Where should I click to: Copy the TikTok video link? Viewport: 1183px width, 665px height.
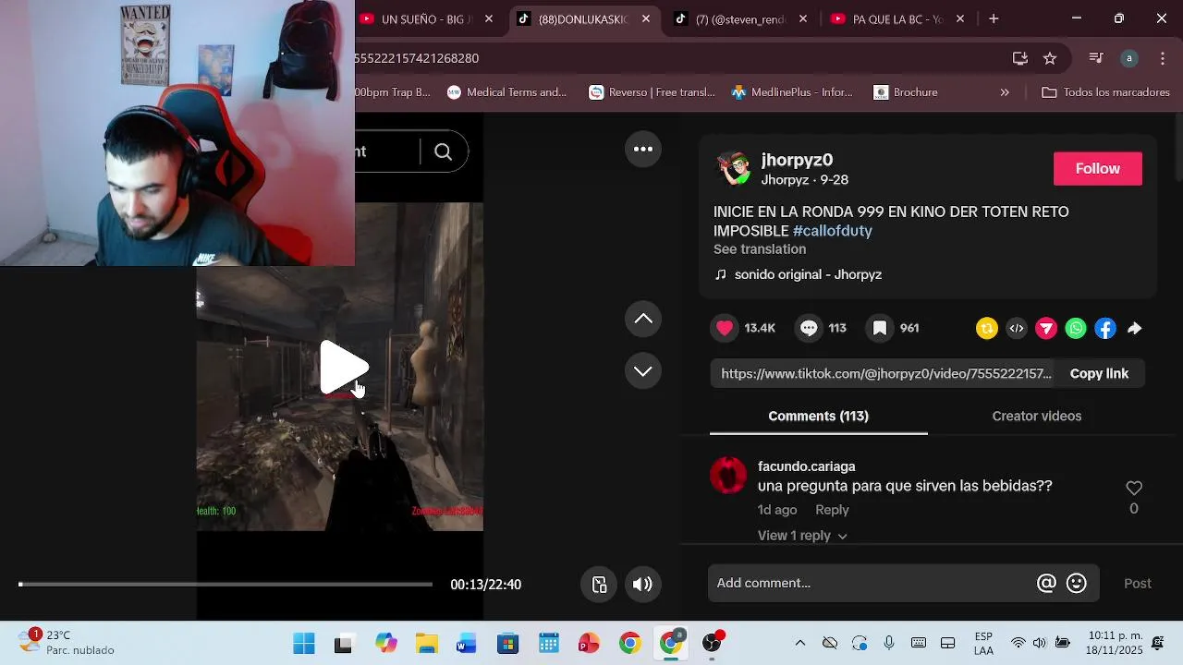pos(1099,373)
